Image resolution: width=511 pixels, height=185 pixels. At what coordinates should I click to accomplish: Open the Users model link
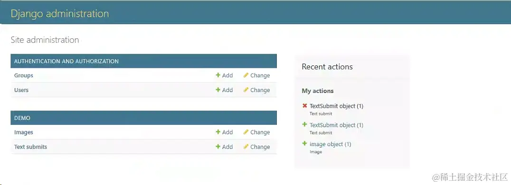click(x=21, y=90)
